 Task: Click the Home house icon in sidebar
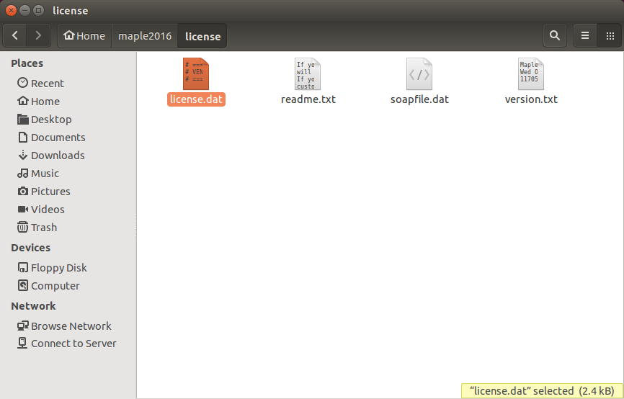22,101
